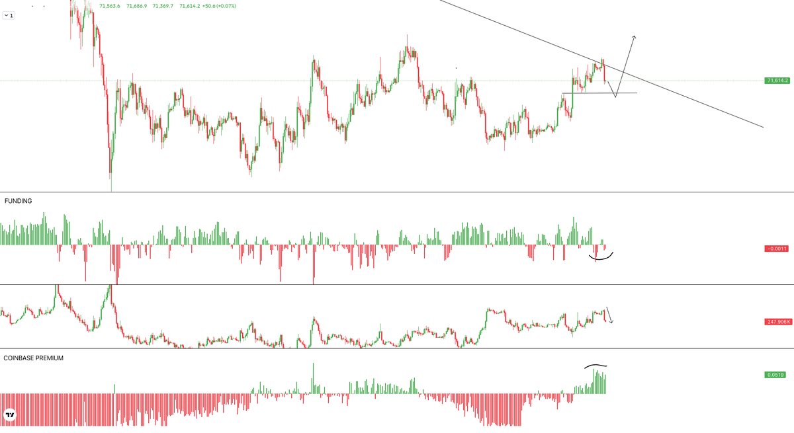Viewport: 794px width, 433px height.
Task: Click the 247.906K value label
Action: [777, 322]
